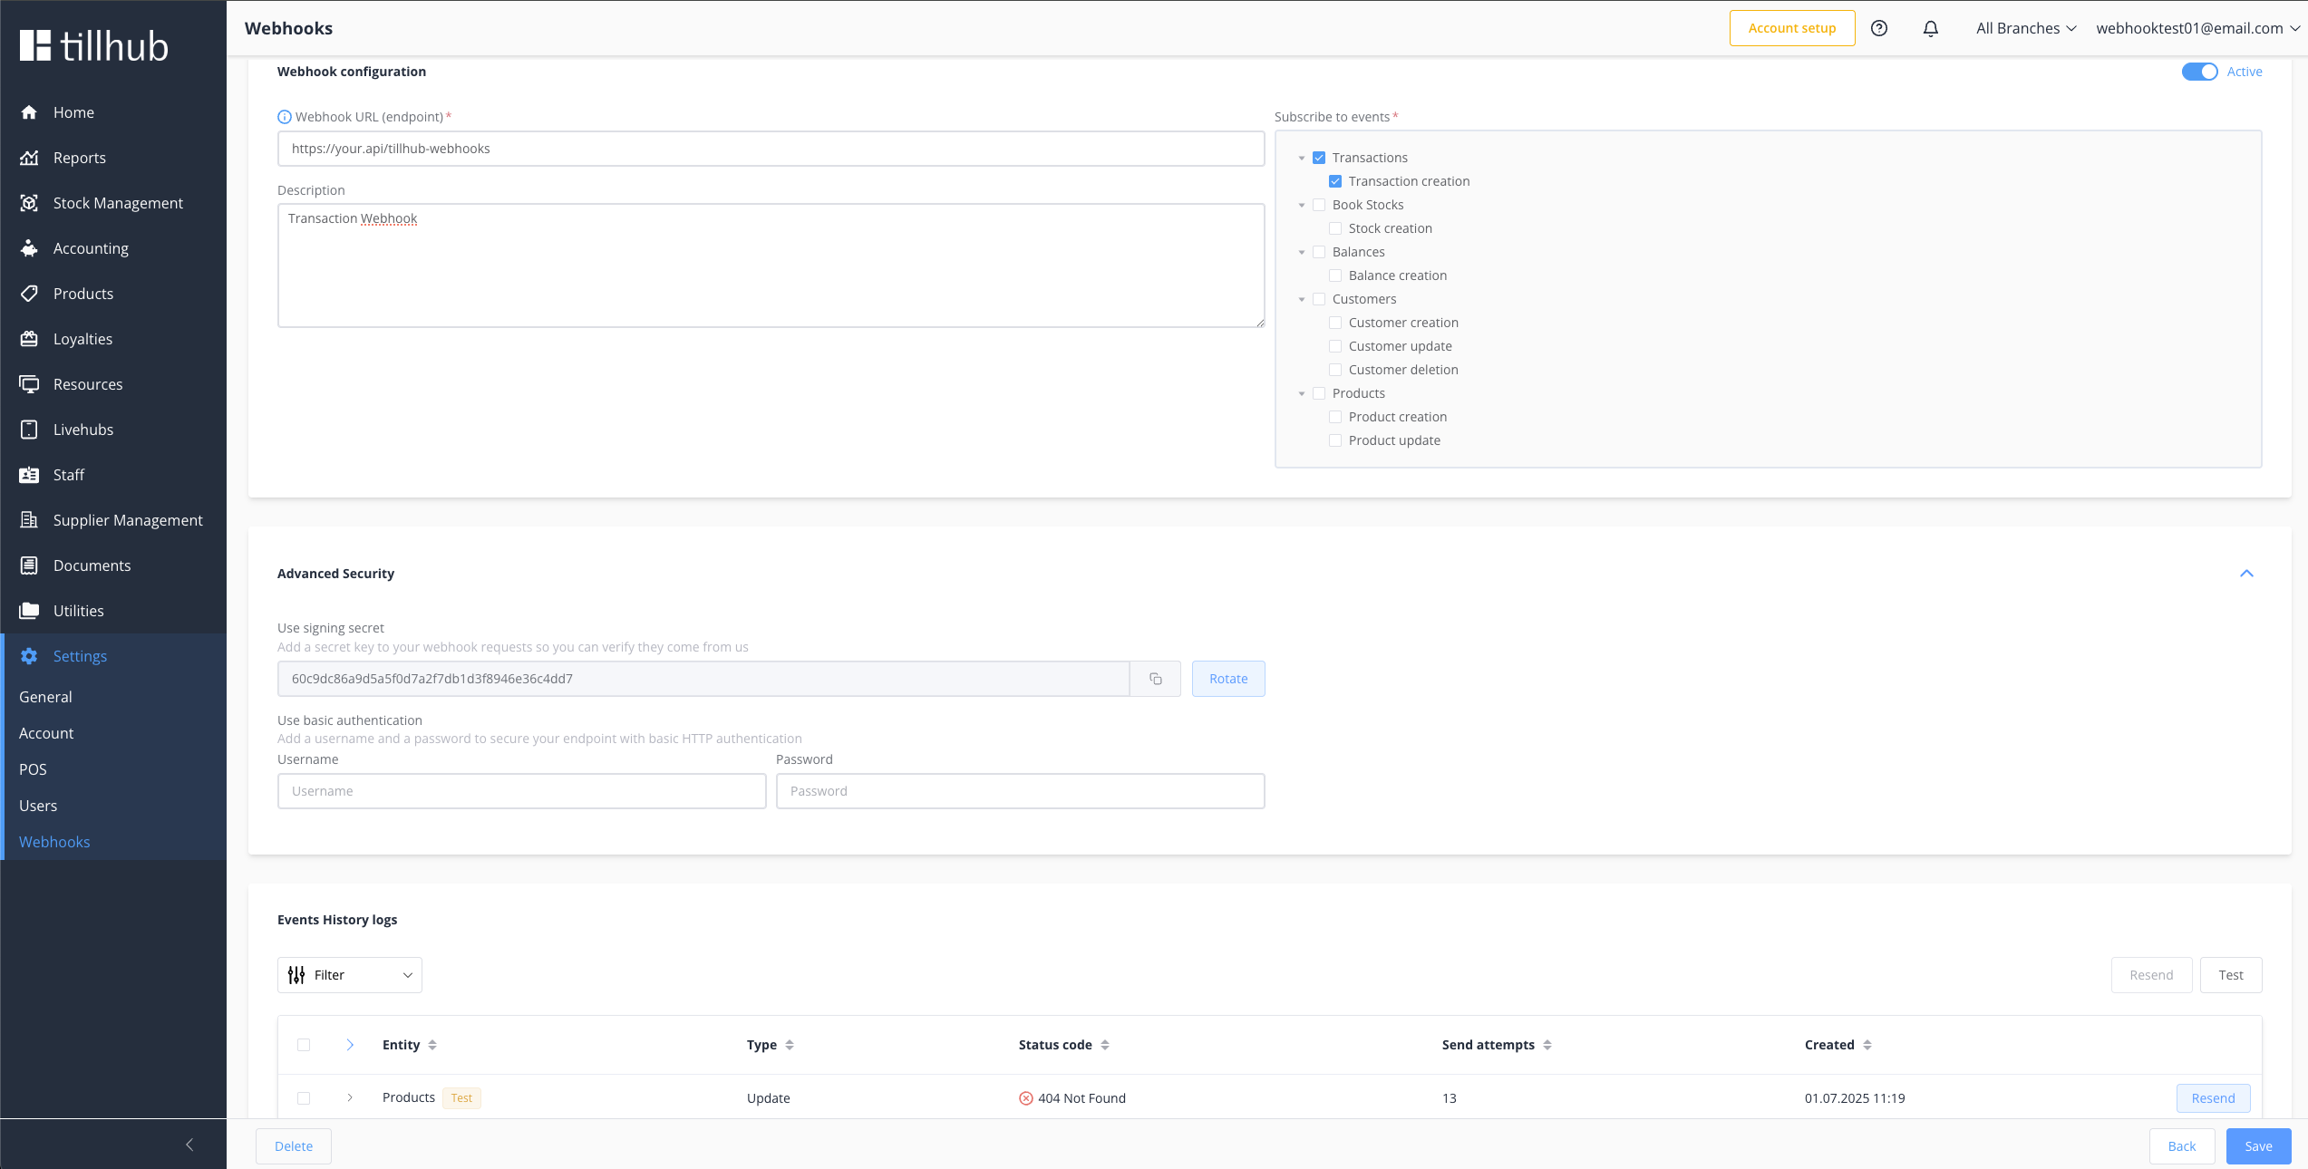This screenshot has width=2308, height=1169.
Task: Save the webhook configuration
Action: [2259, 1146]
